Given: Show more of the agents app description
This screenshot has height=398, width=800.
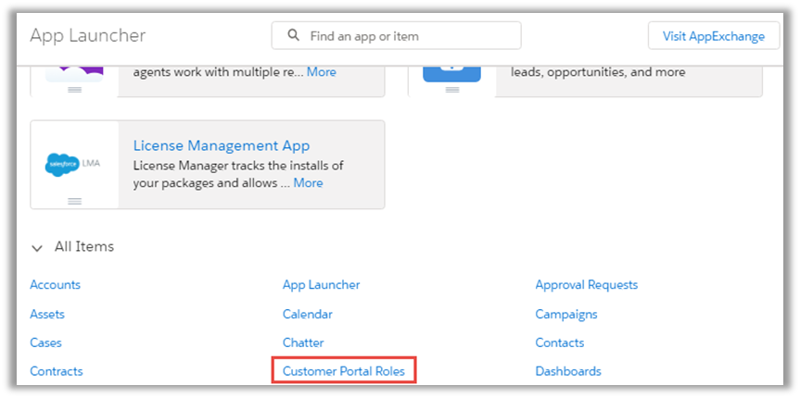Looking at the screenshot, I should click(321, 72).
